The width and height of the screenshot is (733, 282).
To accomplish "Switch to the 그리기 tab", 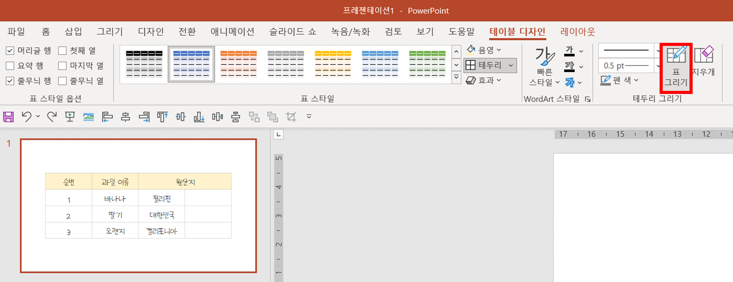I will (110, 32).
